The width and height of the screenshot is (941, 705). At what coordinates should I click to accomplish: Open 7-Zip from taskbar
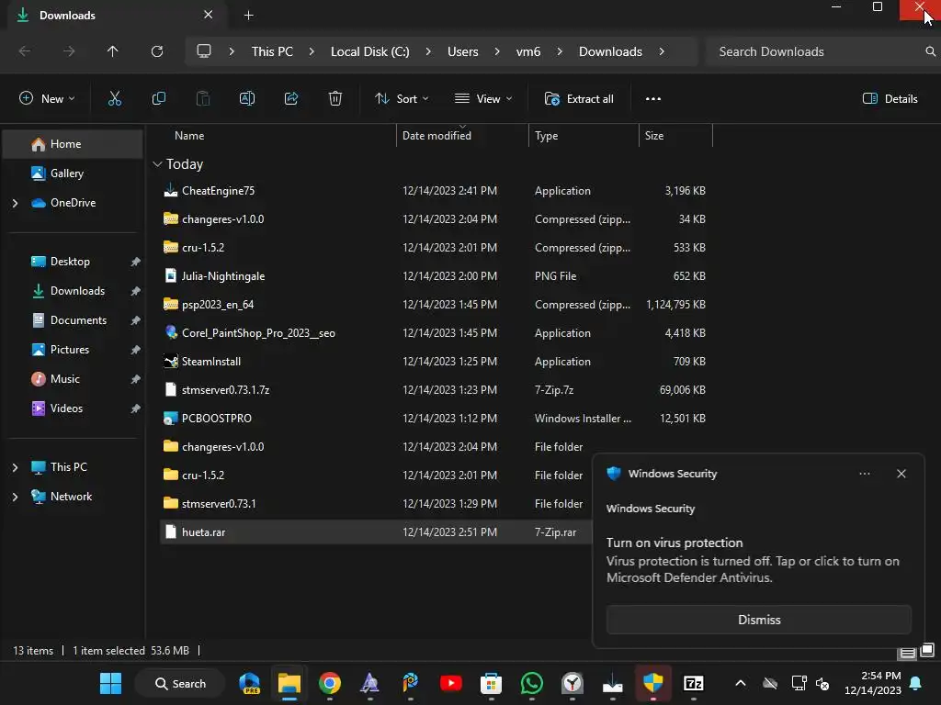click(693, 683)
